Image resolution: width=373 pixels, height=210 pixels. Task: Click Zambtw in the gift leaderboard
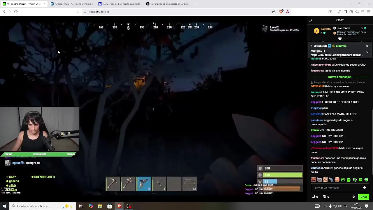tap(326, 29)
